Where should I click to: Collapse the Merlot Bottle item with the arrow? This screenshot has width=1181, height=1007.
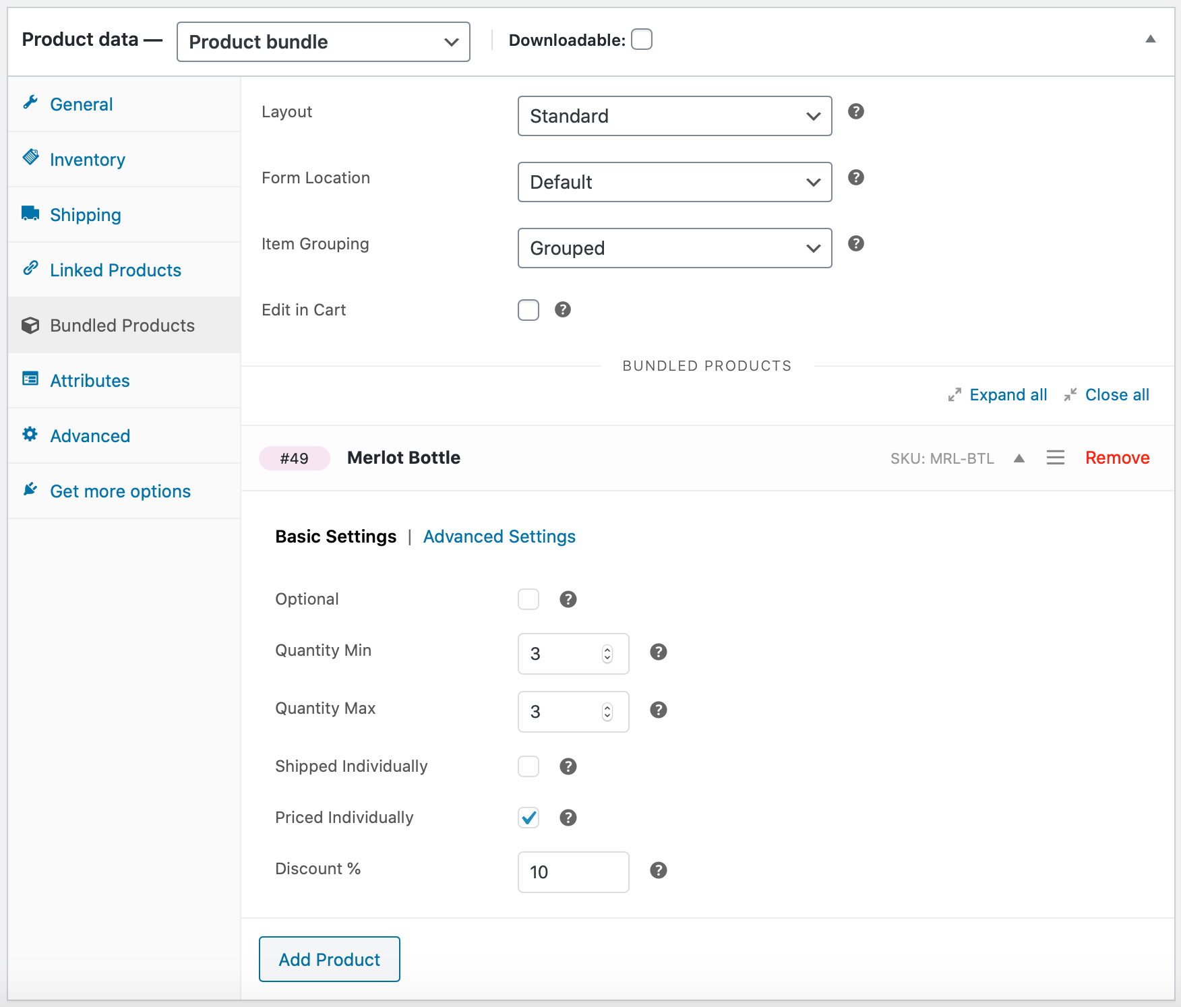coord(1019,458)
